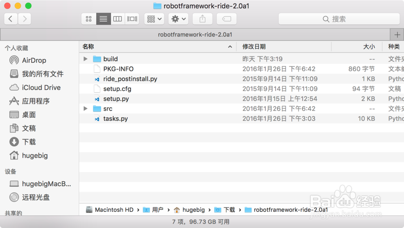This screenshot has height=228, width=404.
Task: Switch to list view mode
Action: [103, 19]
